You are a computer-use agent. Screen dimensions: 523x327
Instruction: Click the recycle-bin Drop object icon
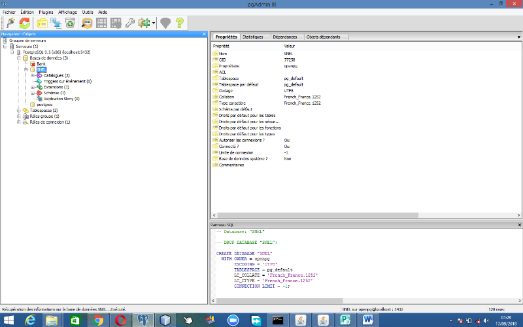click(70, 23)
